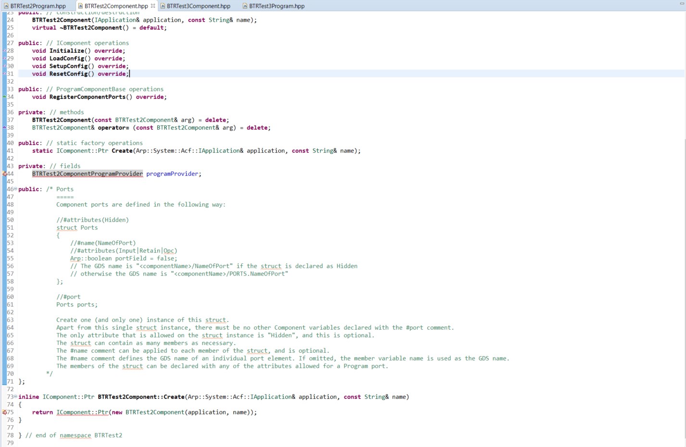
Task: Click the override marker on line 30
Action: tap(5, 66)
